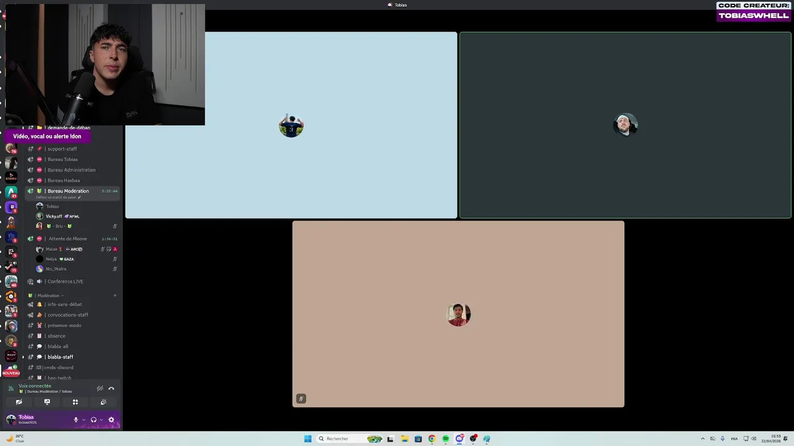The height and width of the screenshot is (446, 794).
Task: Start screen share from voice panel
Action: [x=47, y=402]
